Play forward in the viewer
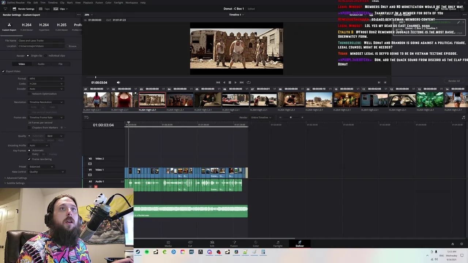 (235, 83)
